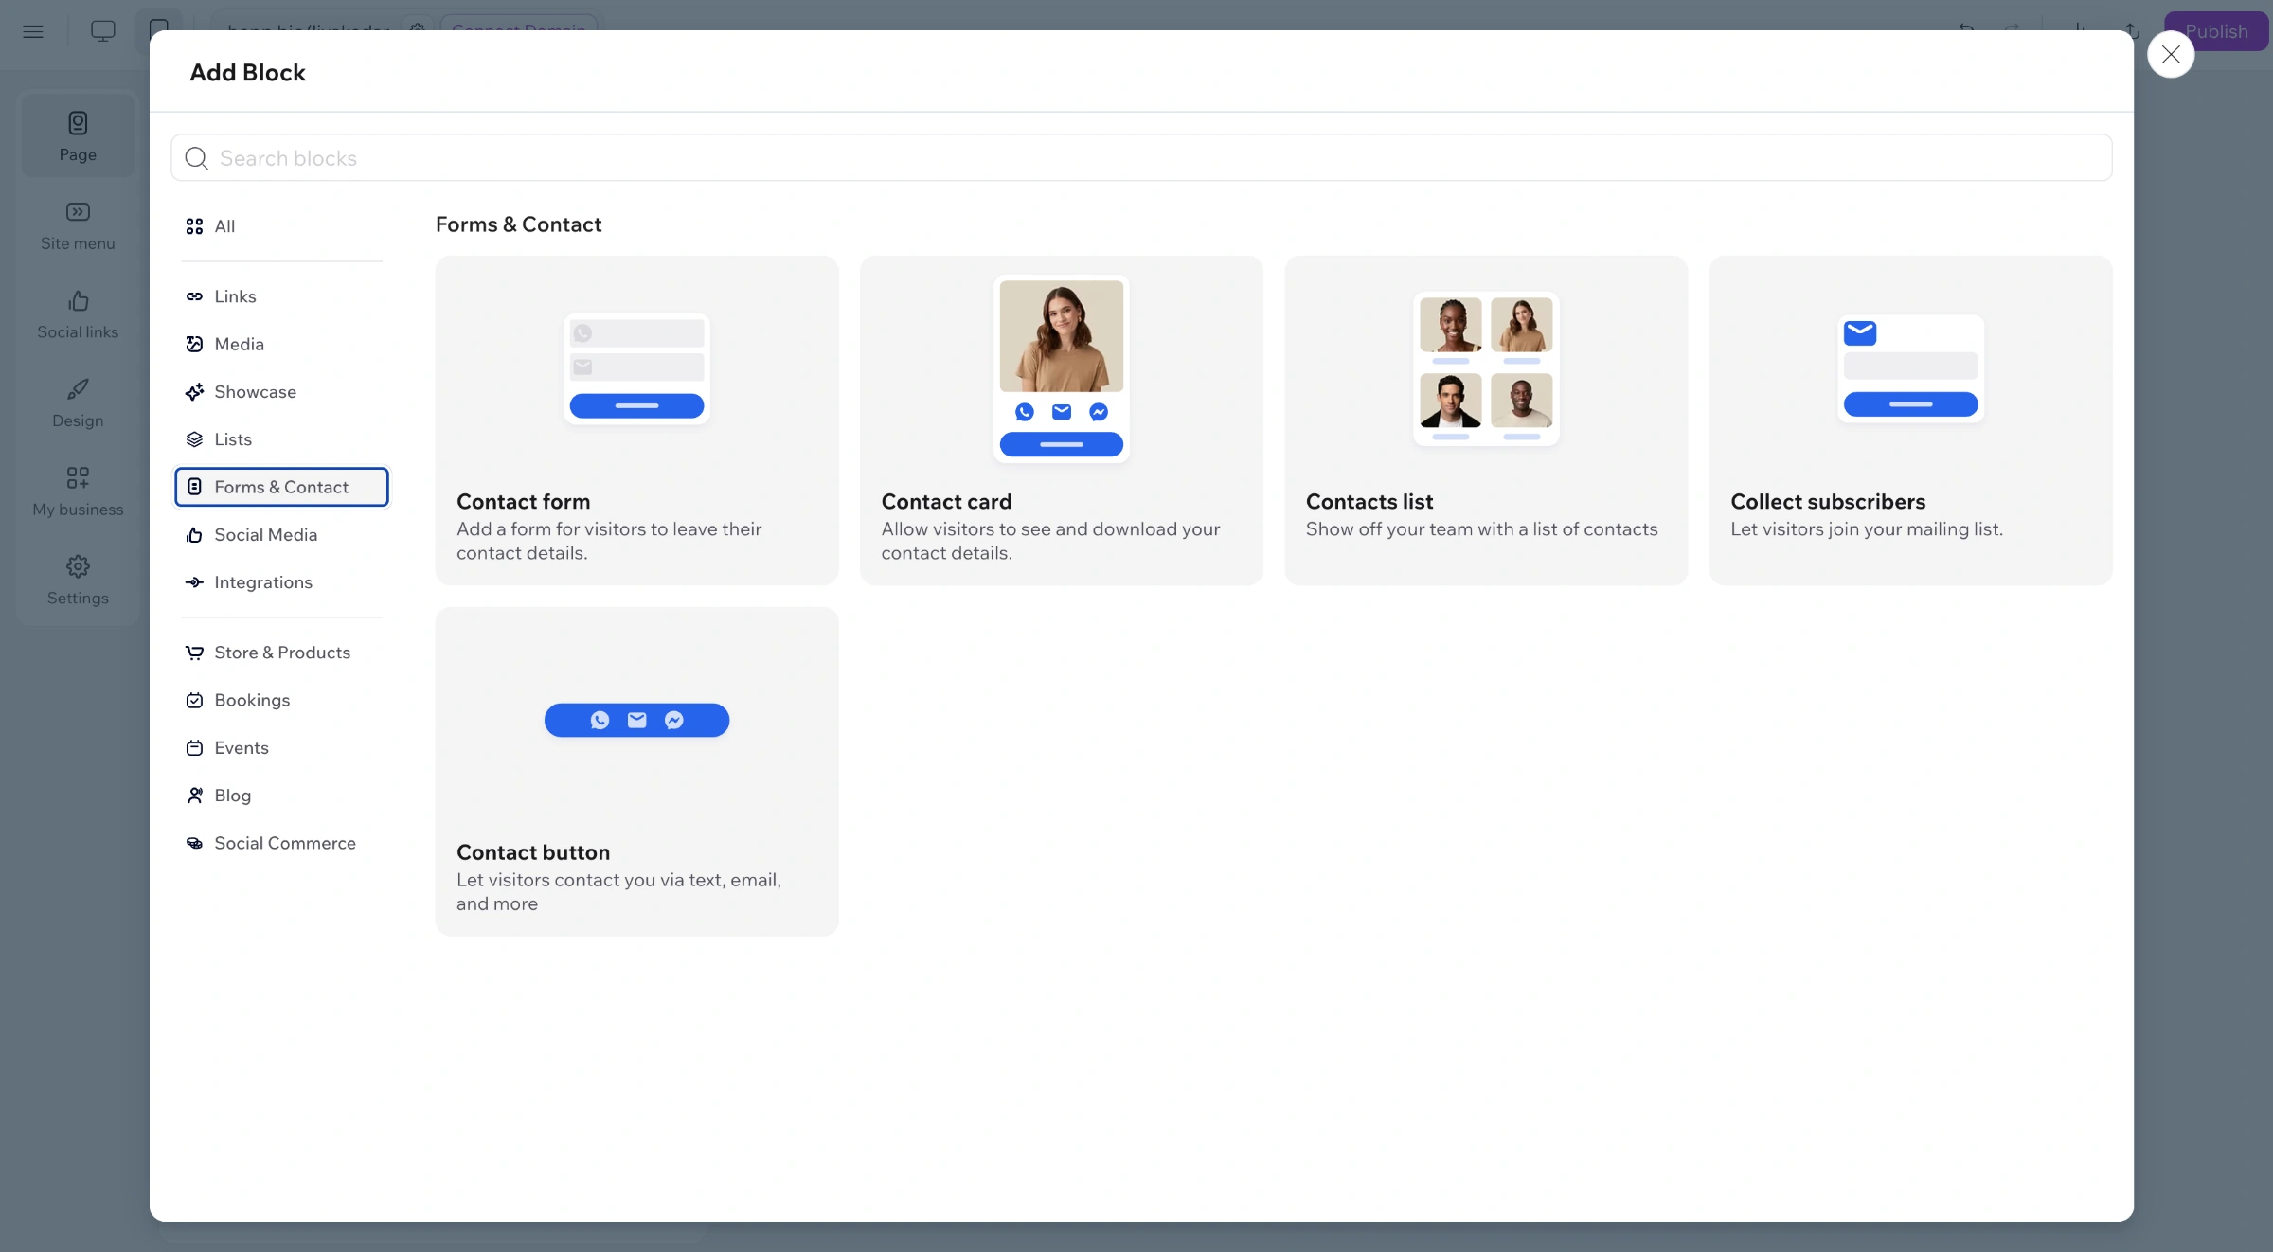Open the My business panel
Viewport: 2273px width, 1252px height.
pos(78,492)
